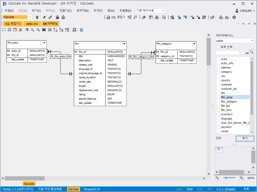Screen dimensions: 257x192
Task: Open the 보기(V) menu
Action: (x=36, y=10)
